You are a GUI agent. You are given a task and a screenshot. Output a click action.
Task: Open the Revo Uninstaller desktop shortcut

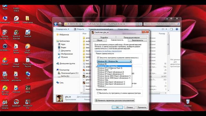[5, 76]
